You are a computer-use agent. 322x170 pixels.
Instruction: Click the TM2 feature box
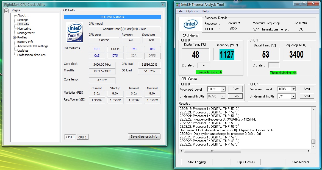coord(152,49)
